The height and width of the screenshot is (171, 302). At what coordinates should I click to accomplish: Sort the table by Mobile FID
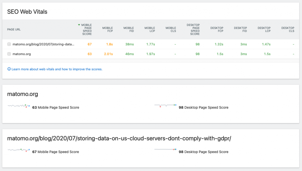pyautogui.click(x=129, y=29)
